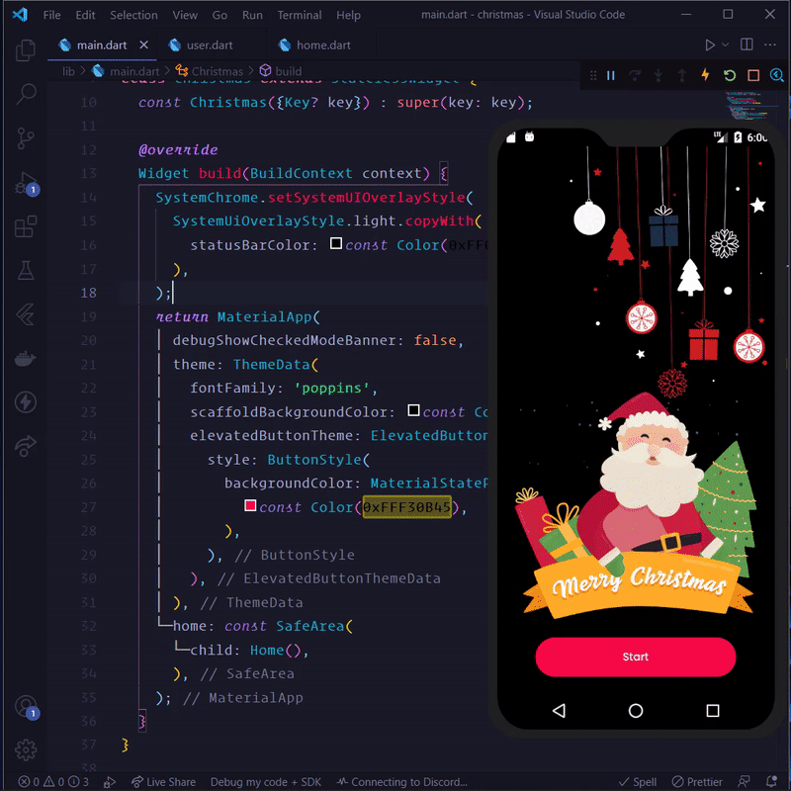Click the code minimap

749,107
